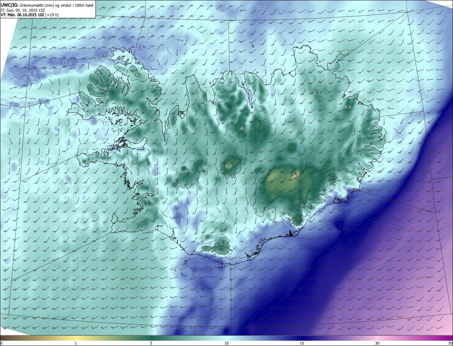Click the 12.4 value north of the Westfjords
This screenshot has width=453, height=346.
139,48
